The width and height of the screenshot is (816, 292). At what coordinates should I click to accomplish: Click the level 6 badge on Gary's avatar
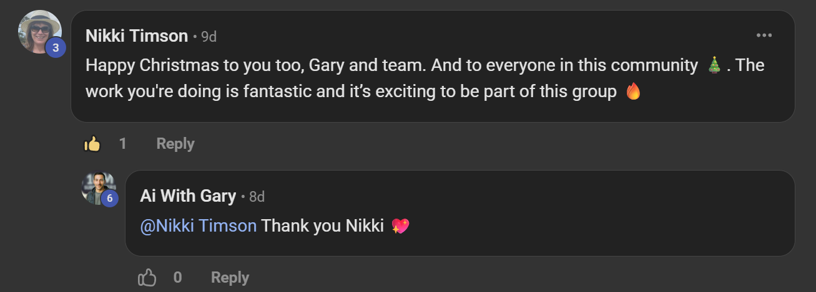(109, 198)
